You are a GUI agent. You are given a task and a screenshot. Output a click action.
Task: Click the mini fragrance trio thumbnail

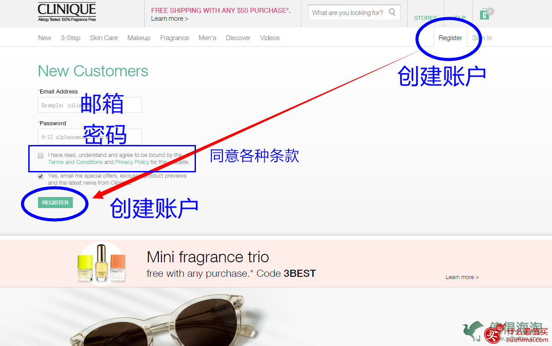101,263
